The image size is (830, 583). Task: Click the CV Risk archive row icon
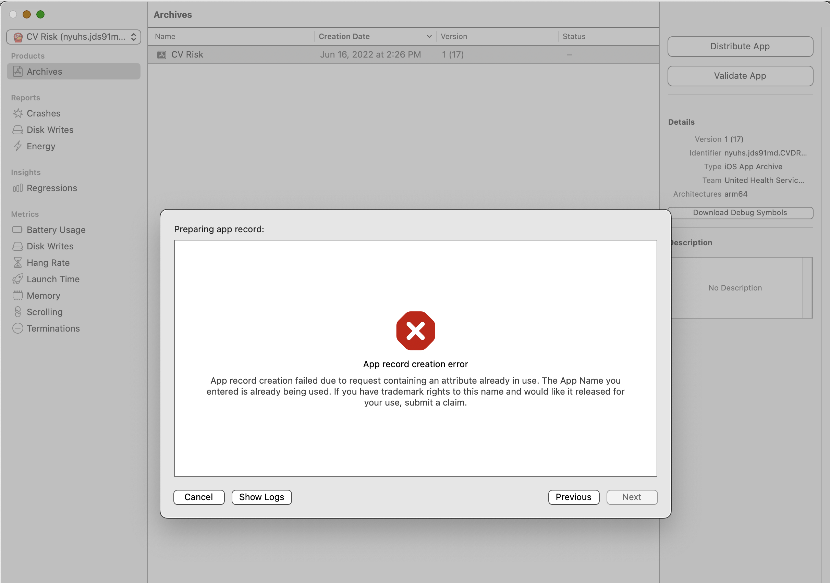tap(162, 55)
